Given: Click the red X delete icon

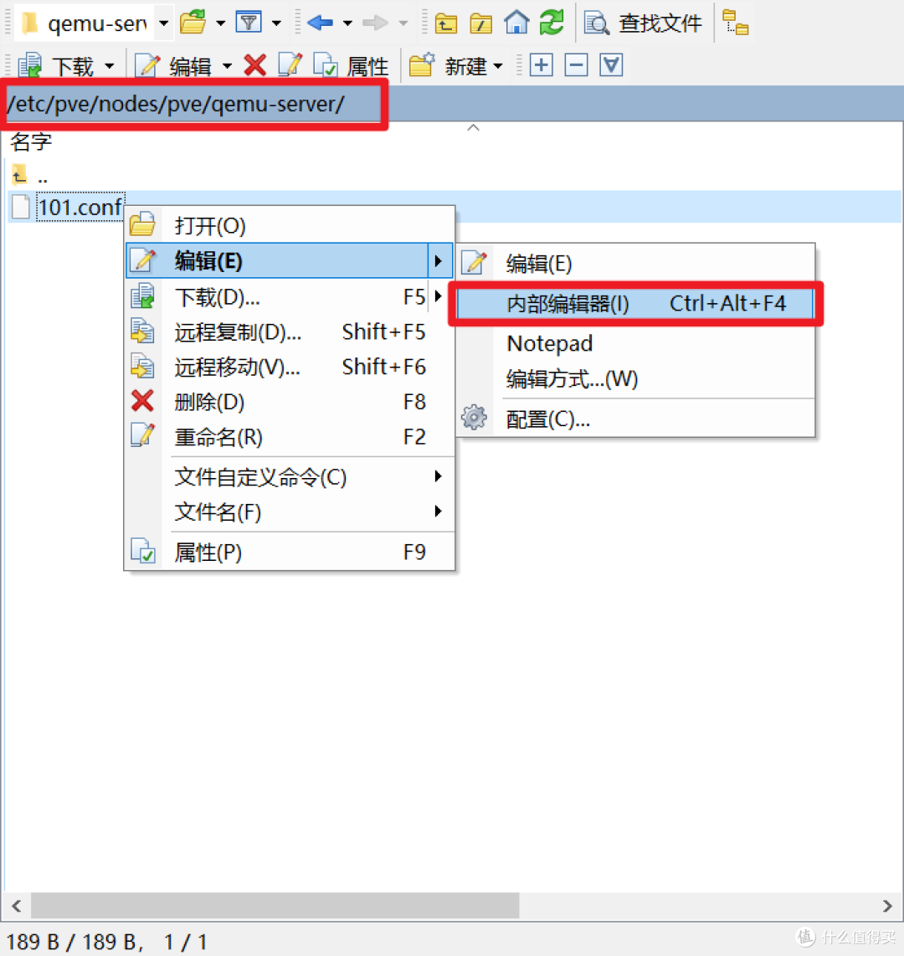Looking at the screenshot, I should click(x=256, y=65).
